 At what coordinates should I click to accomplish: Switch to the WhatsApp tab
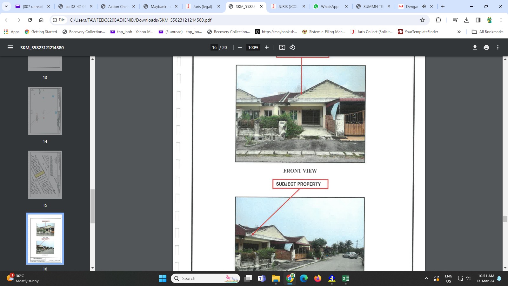click(x=329, y=6)
